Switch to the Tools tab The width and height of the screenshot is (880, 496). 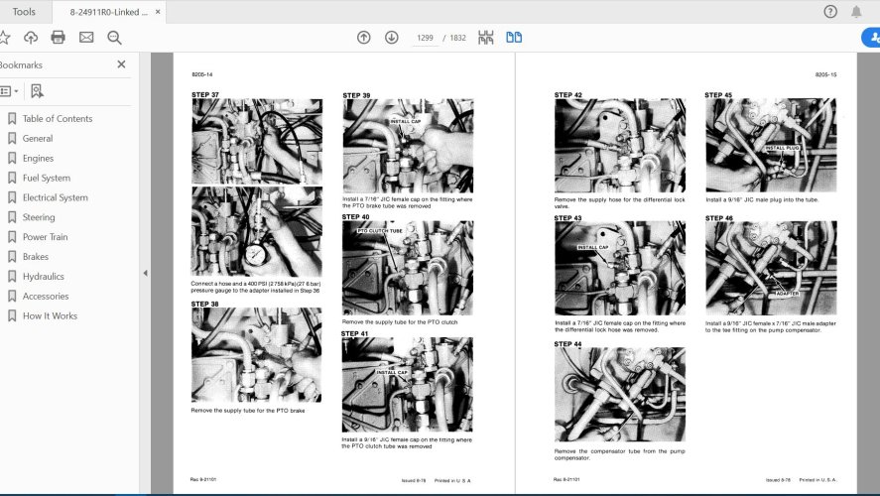pos(24,12)
